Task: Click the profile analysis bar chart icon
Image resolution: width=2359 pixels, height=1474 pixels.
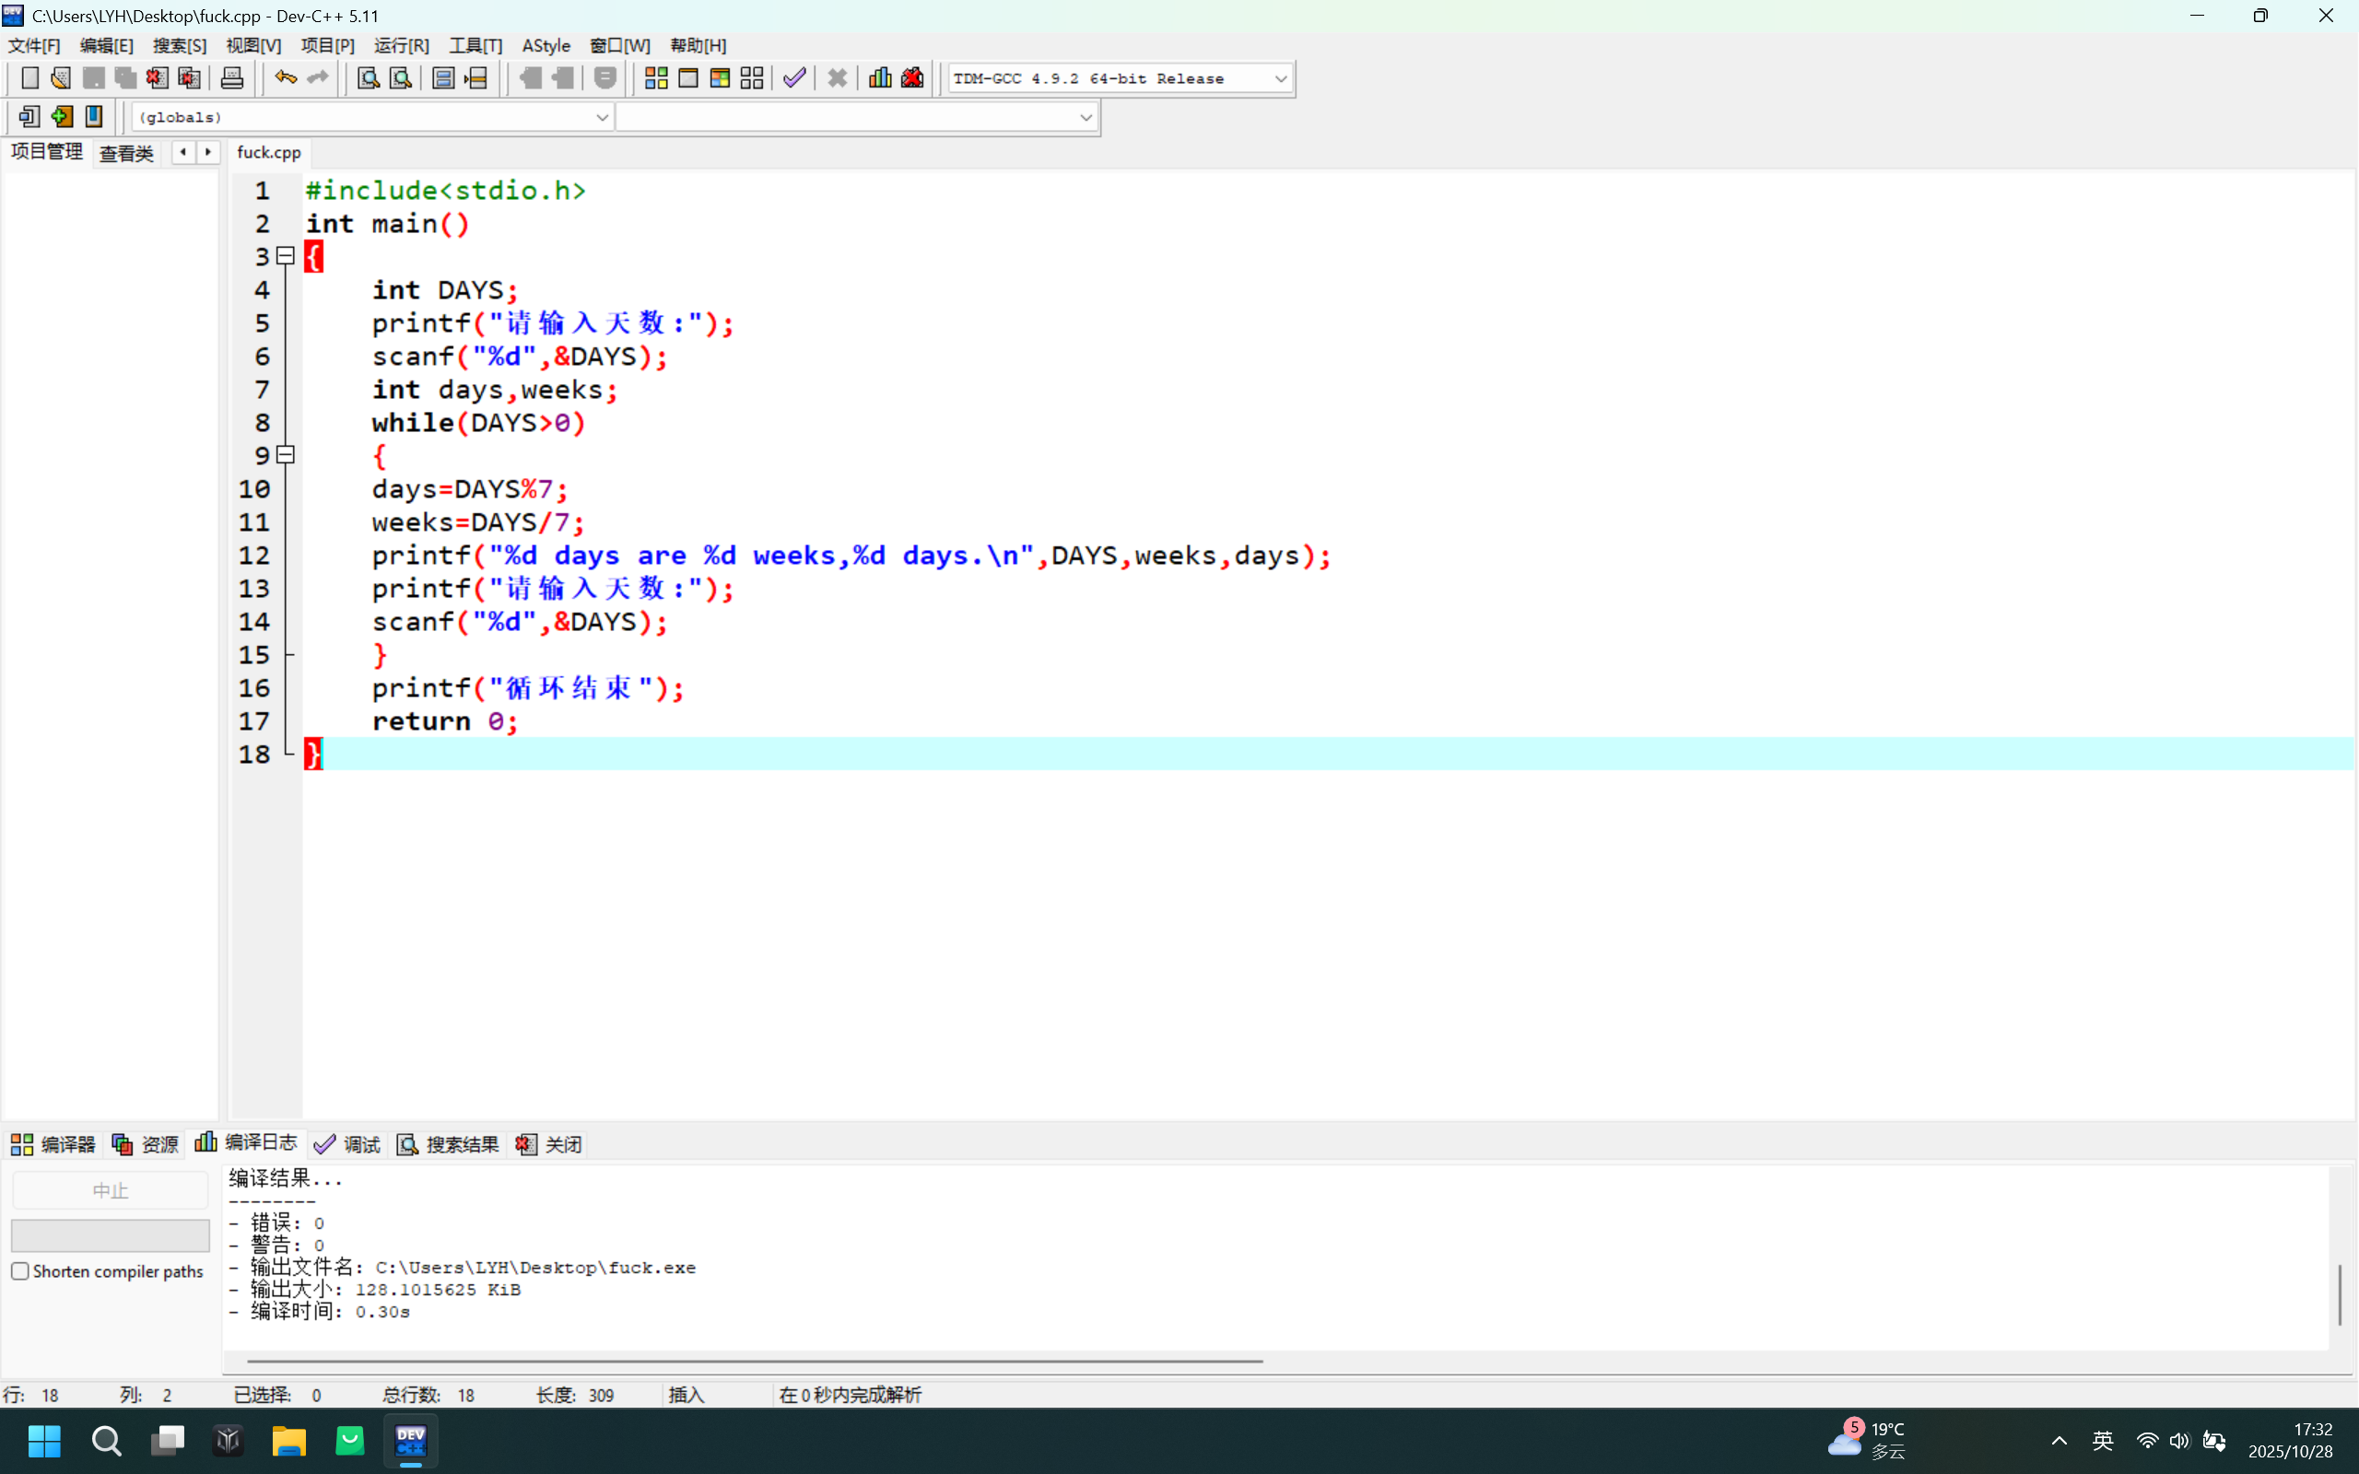Action: 880,78
